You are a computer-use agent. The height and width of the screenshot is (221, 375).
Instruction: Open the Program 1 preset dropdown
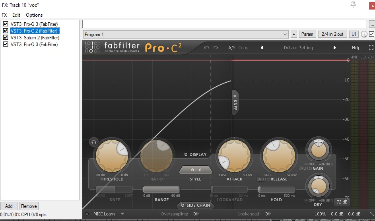(x=186, y=35)
